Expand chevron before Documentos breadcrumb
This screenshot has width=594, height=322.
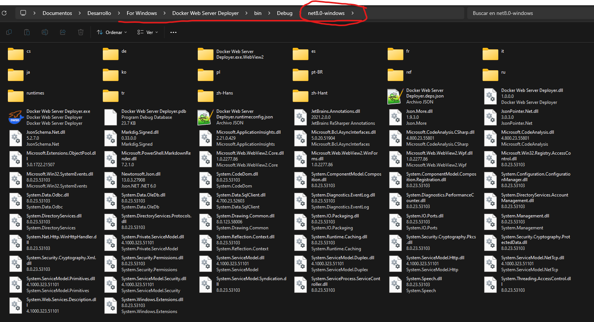point(34,13)
